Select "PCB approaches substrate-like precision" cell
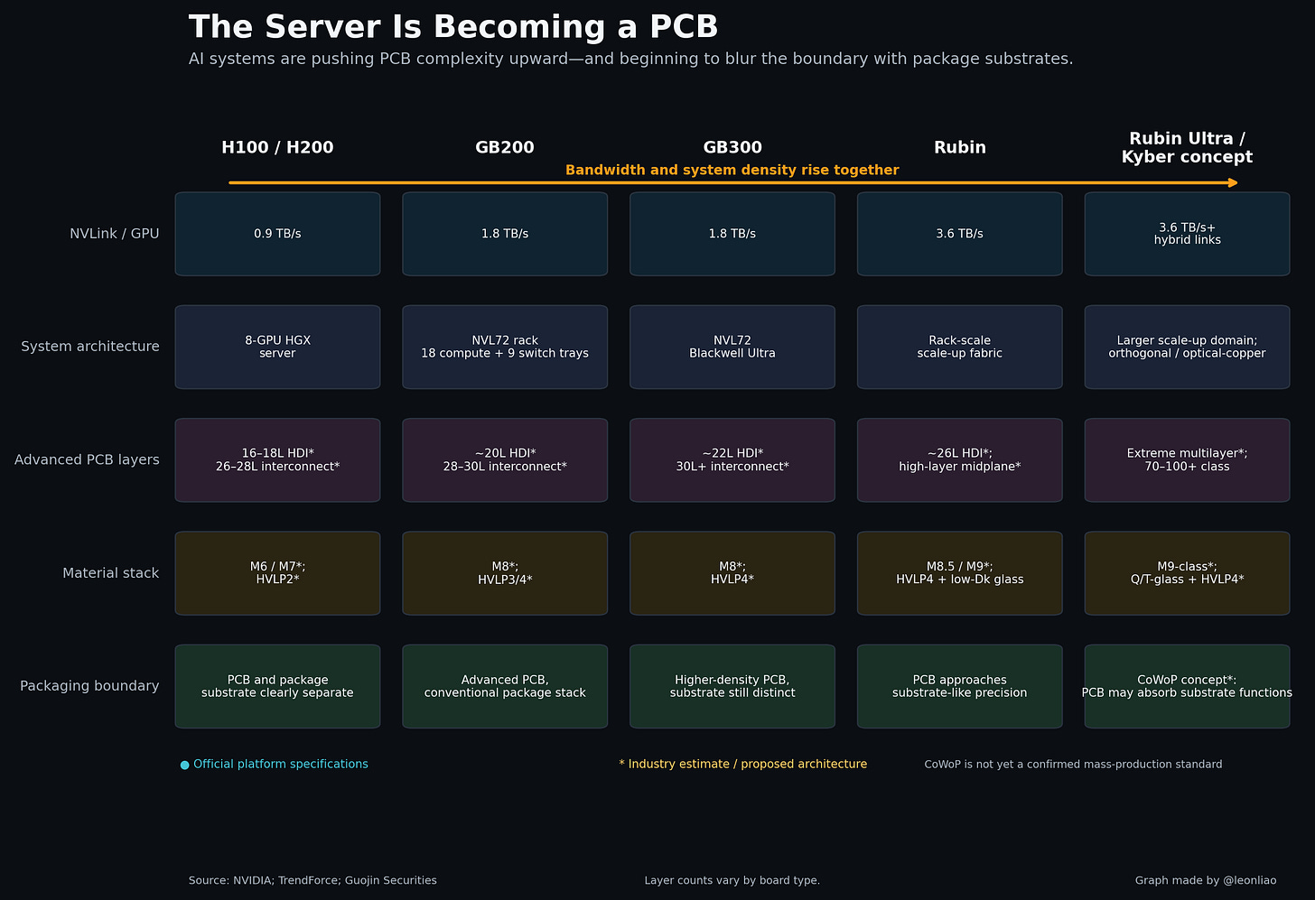The image size is (1315, 900). 960,686
